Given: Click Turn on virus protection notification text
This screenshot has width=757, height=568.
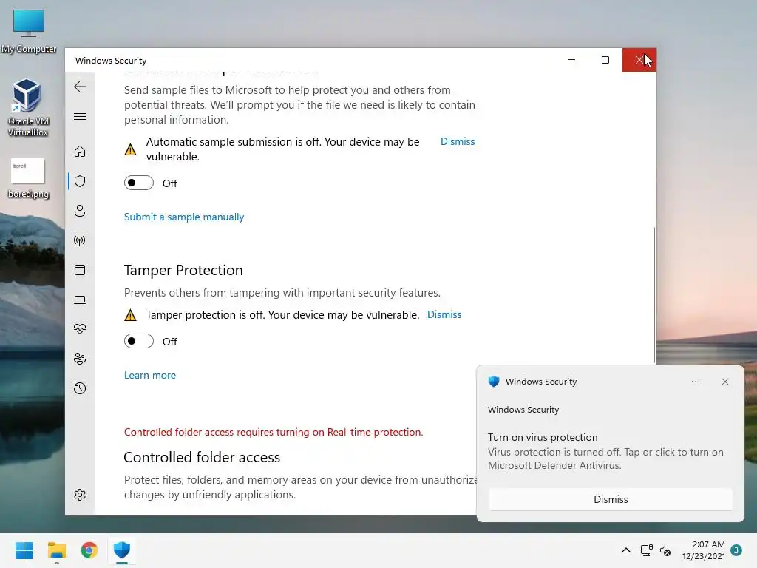Looking at the screenshot, I should point(543,437).
